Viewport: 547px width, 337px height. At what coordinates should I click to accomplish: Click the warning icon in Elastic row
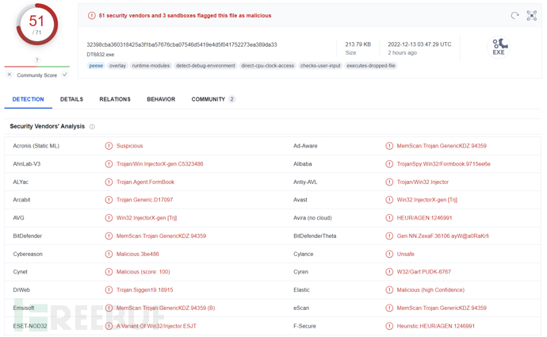tap(389, 290)
